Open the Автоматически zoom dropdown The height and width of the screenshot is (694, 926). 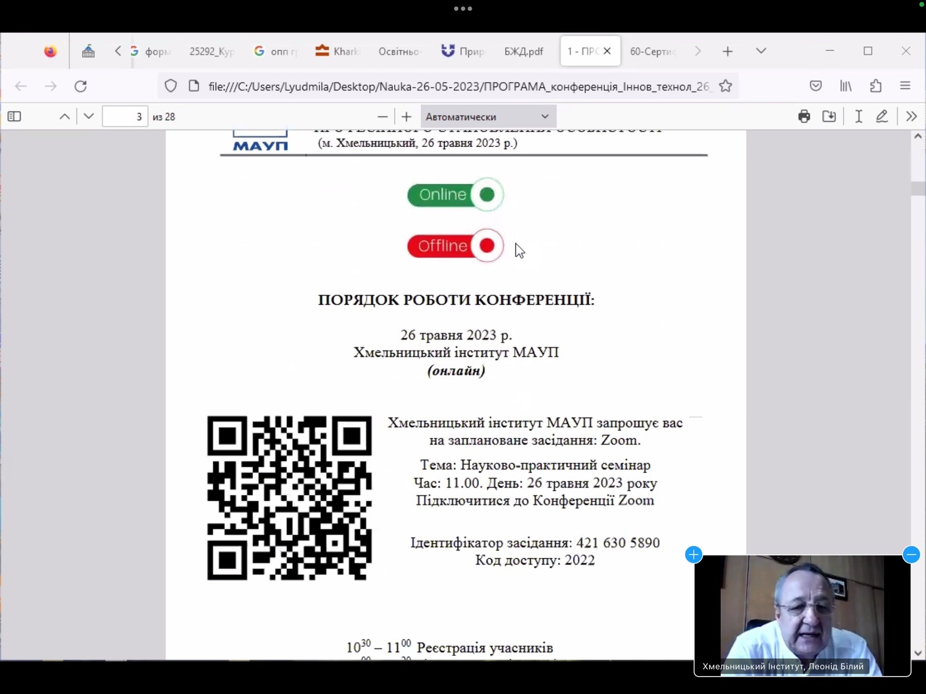[488, 117]
